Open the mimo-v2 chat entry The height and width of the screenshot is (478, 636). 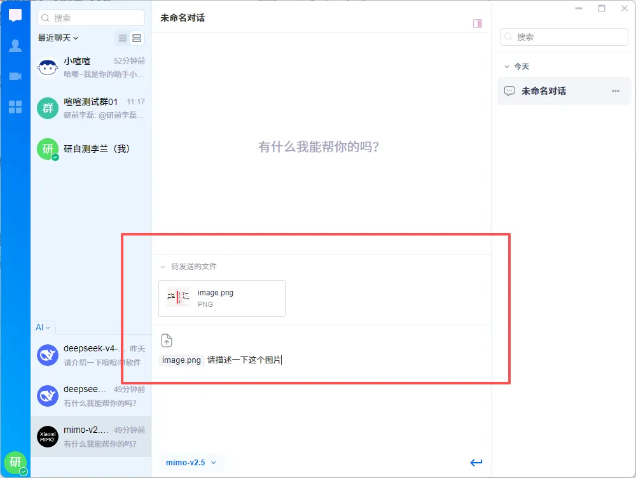(91, 437)
